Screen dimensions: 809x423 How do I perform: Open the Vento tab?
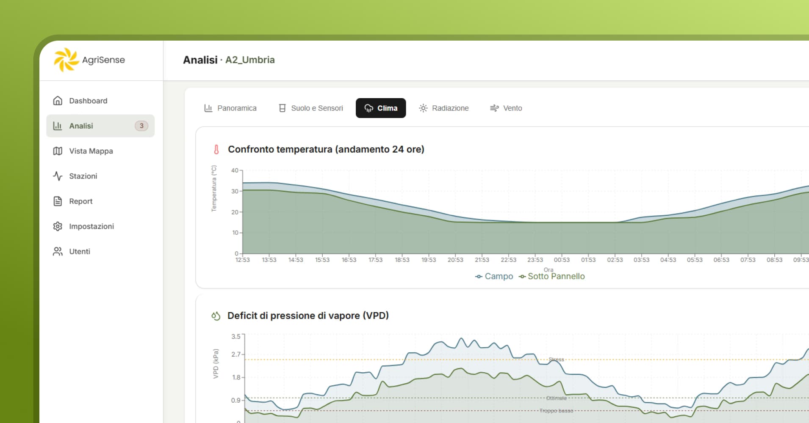coord(506,108)
